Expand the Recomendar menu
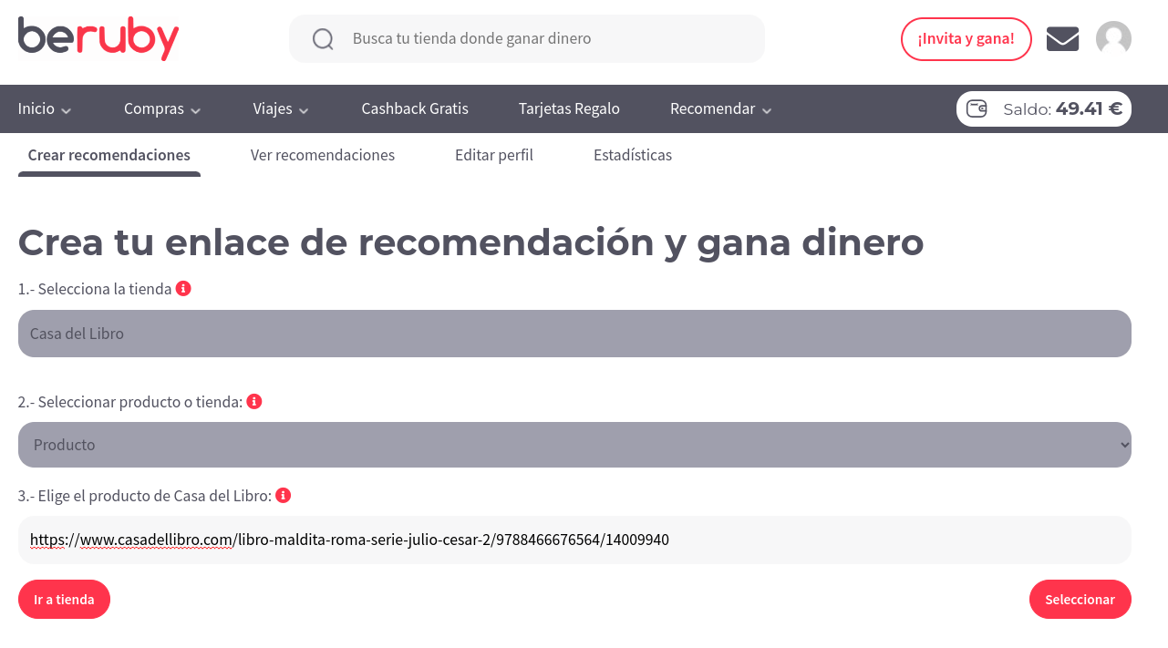The image size is (1168, 648). (720, 109)
